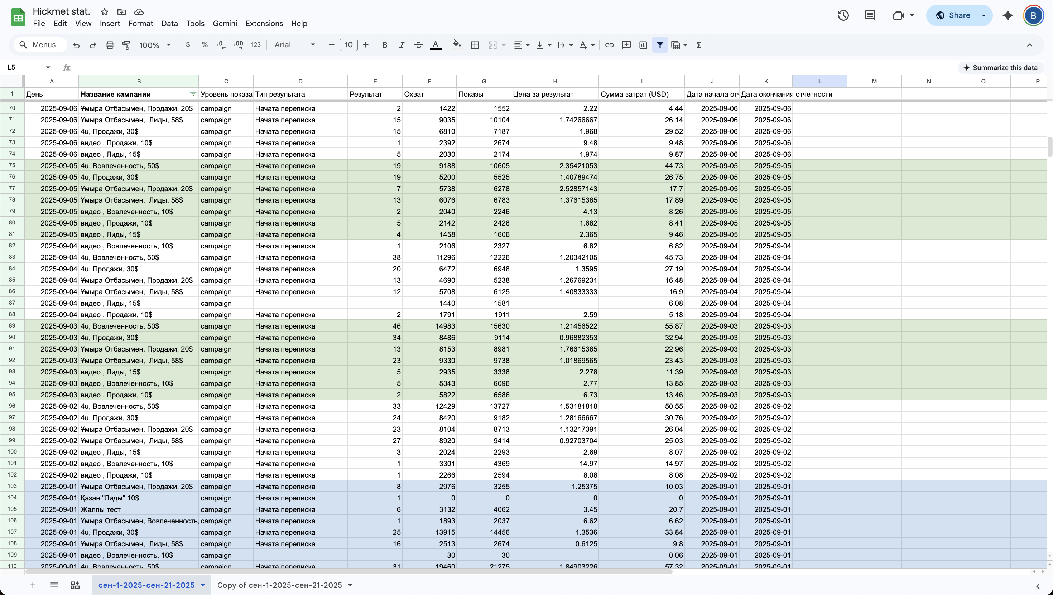The width and height of the screenshot is (1053, 595).
Task: Click the cloud document status icon
Action: (139, 12)
